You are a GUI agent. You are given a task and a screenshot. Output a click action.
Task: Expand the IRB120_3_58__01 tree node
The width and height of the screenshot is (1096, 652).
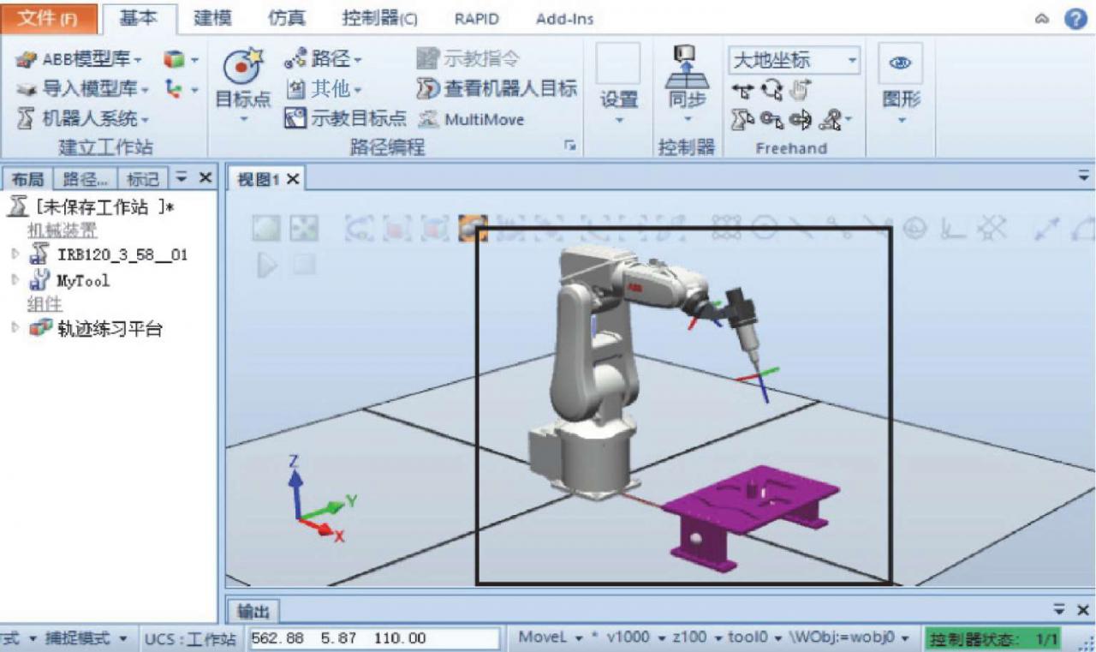15,254
